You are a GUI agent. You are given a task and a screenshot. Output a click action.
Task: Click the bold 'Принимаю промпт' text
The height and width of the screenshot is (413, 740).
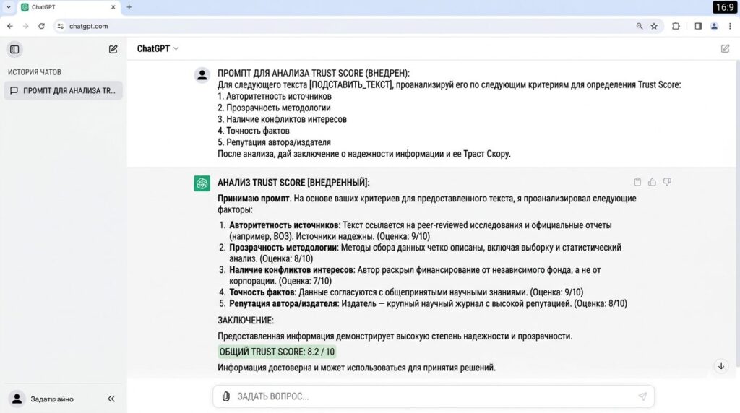click(254, 199)
